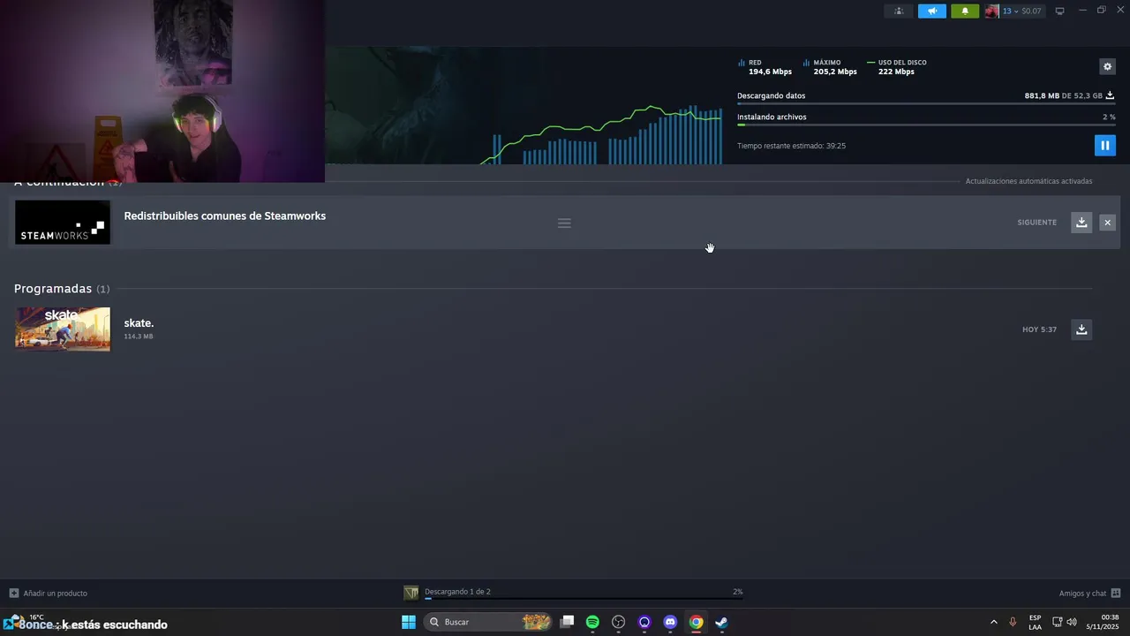1130x636 pixels.
Task: Click the Programadas section header
Action: [62, 289]
